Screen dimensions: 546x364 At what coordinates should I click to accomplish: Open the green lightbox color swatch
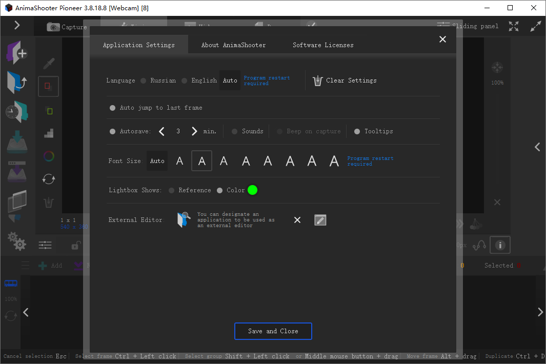(252, 190)
